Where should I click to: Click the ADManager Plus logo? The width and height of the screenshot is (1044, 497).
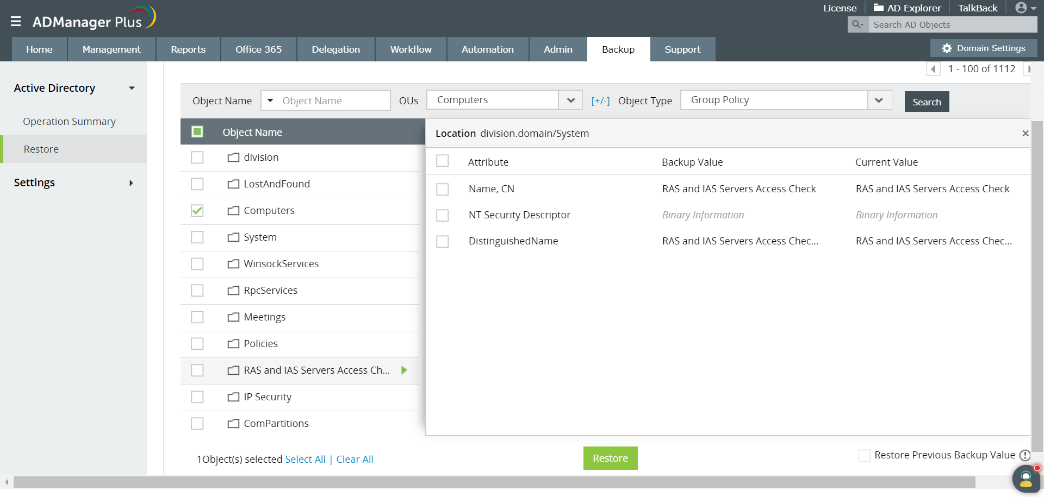[x=94, y=18]
